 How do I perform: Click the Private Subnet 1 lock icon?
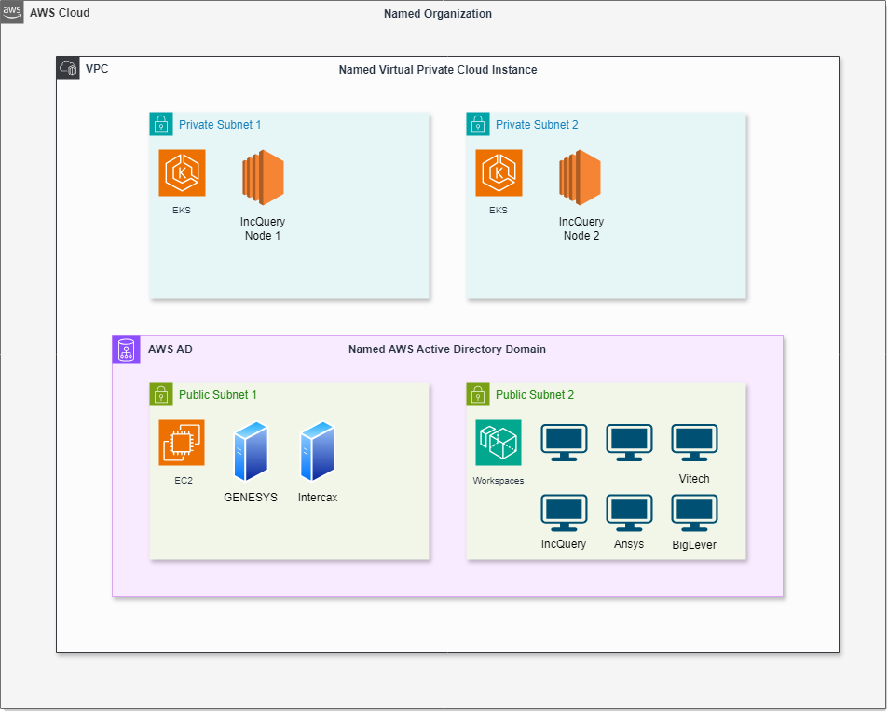click(x=161, y=124)
